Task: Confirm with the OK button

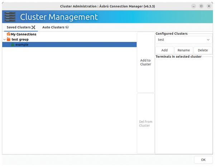Action: [203, 160]
